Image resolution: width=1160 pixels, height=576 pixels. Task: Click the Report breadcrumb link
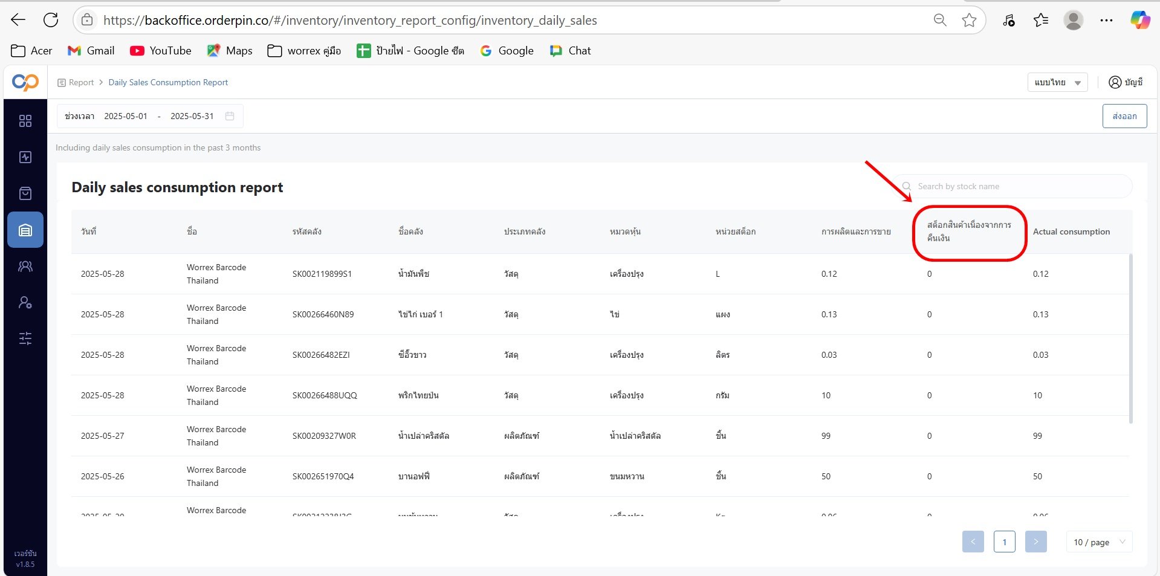(x=81, y=82)
